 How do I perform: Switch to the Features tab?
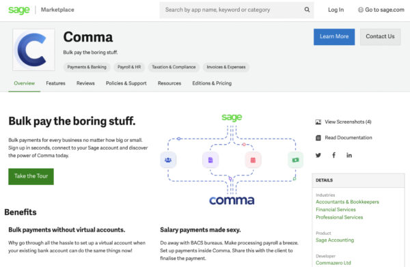click(56, 83)
